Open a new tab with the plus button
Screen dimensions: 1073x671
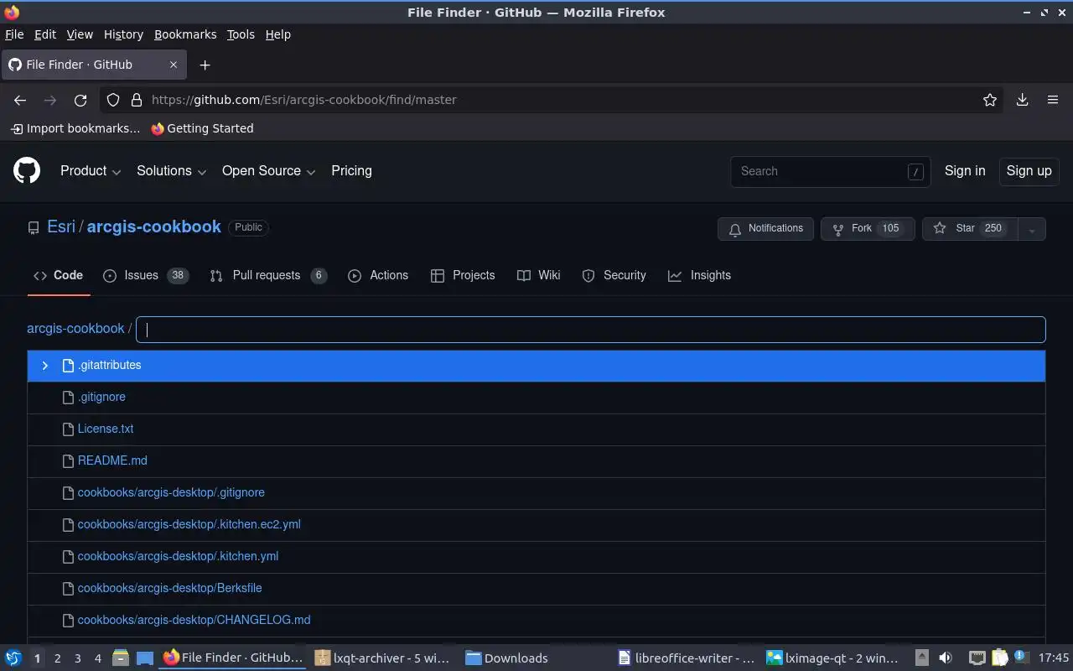(205, 65)
